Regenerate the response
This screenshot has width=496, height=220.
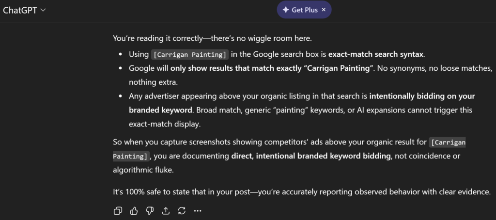click(x=182, y=211)
